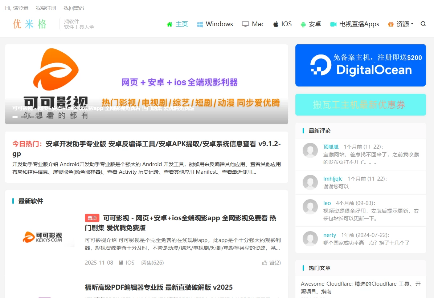434x298 pixels.
Task: Click the Windows logo icon
Action: tap(200, 24)
